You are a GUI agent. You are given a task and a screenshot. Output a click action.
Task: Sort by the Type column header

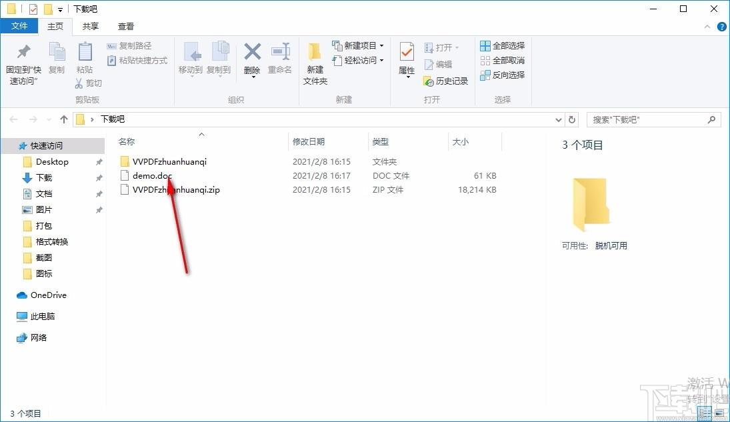(x=381, y=141)
